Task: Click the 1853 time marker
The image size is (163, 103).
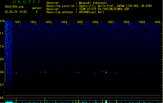Action: pos(48,22)
